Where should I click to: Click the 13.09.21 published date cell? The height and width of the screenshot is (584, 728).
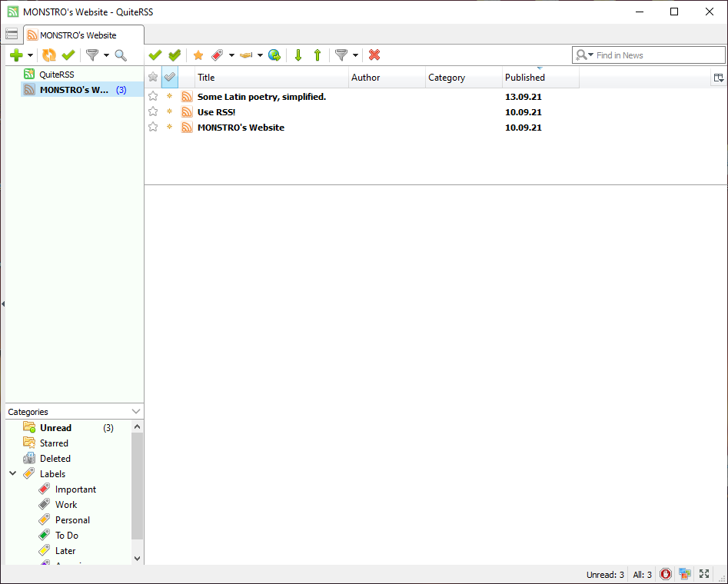(x=524, y=97)
